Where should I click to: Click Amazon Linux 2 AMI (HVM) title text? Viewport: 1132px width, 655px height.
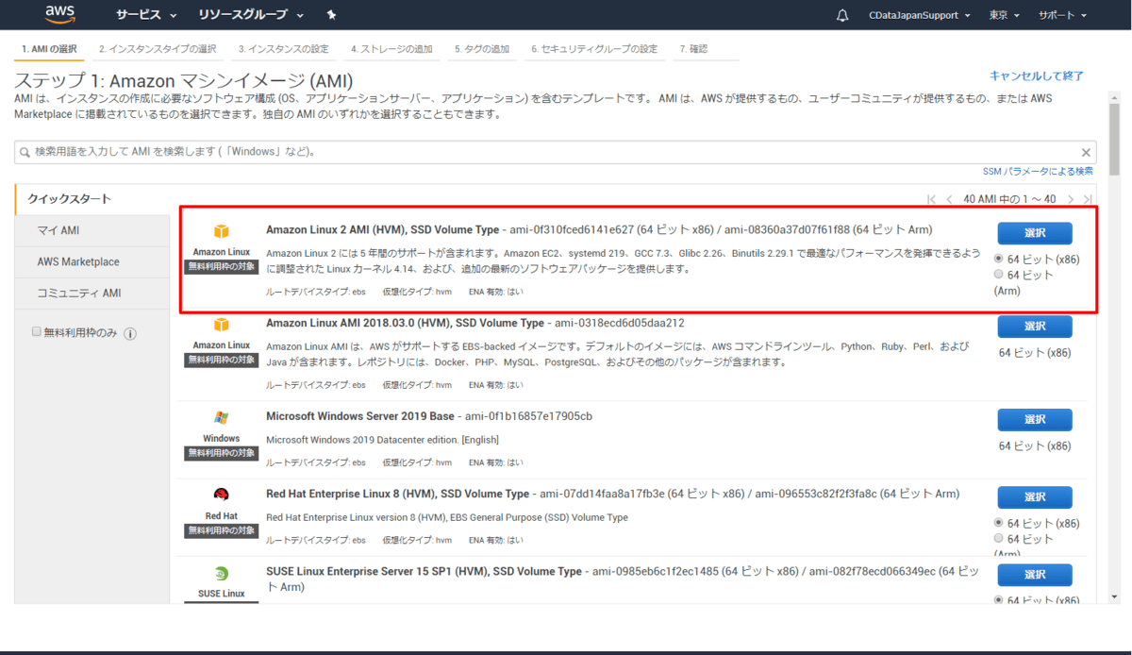click(x=383, y=229)
